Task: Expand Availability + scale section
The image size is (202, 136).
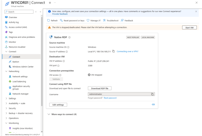Action: pos(6,103)
